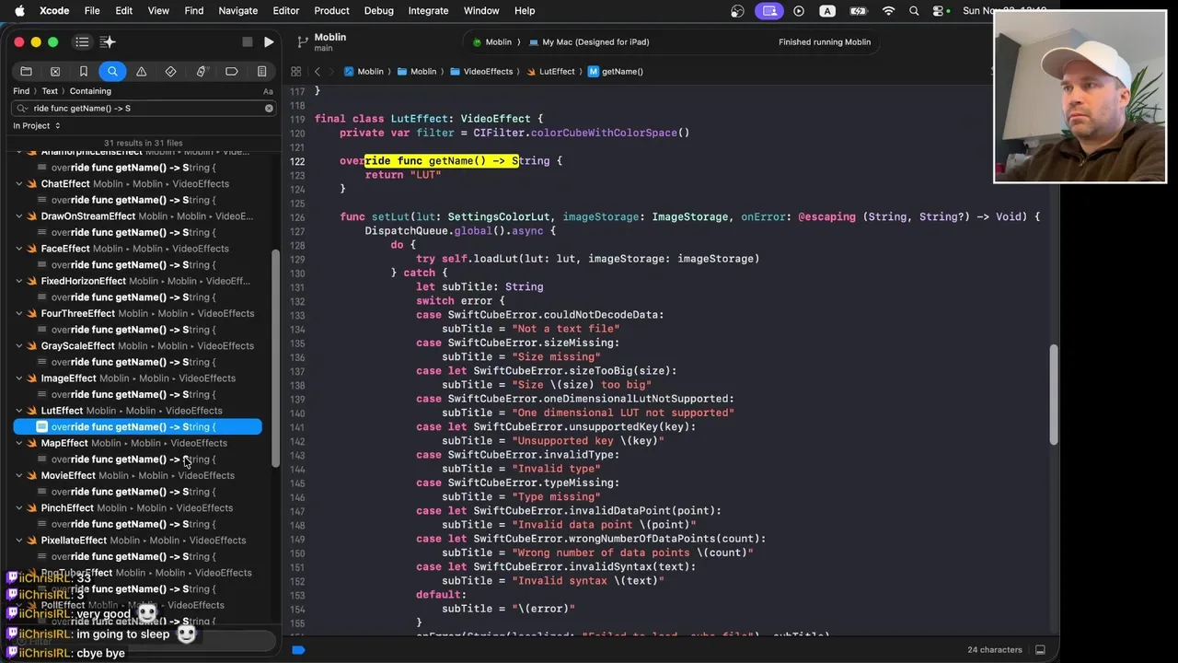Collapse the ChatEffect result group
The image size is (1178, 663).
[19, 184]
